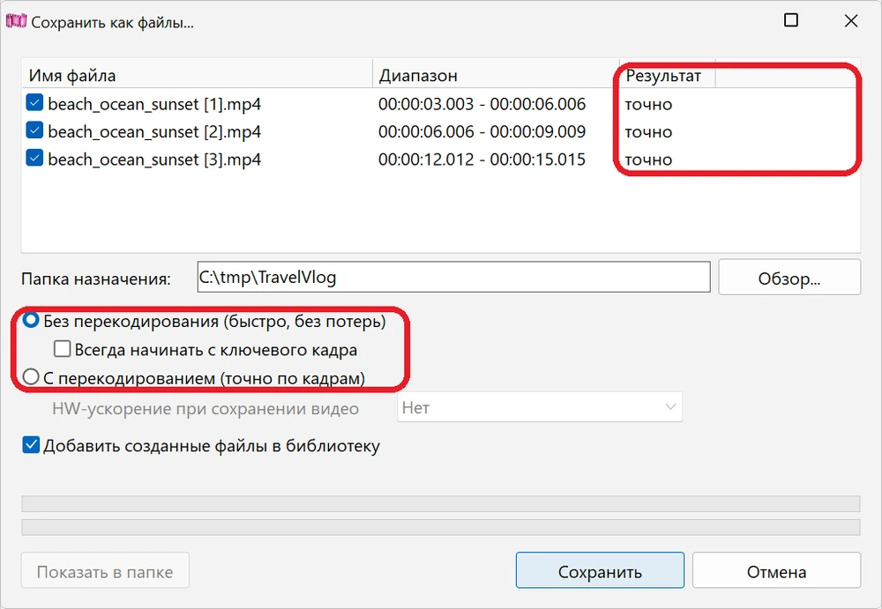
Task: Select 'С перекодированием' radio option
Action: (30, 376)
